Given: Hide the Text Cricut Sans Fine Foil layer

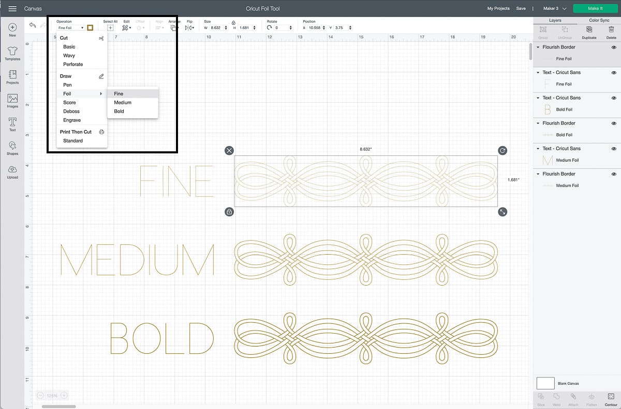Looking at the screenshot, I should (x=614, y=72).
